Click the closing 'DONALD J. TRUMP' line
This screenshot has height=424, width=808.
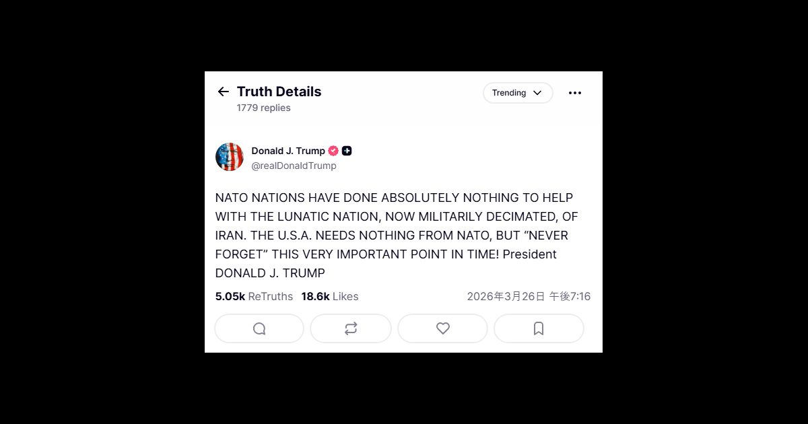270,273
